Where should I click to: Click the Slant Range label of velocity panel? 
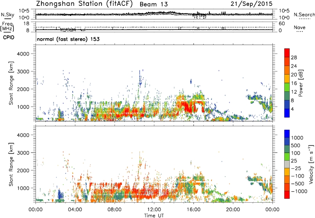click(11, 164)
